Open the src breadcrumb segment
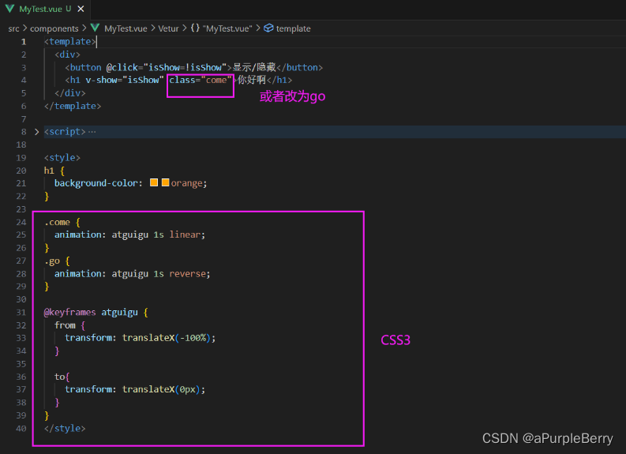 pyautogui.click(x=13, y=28)
